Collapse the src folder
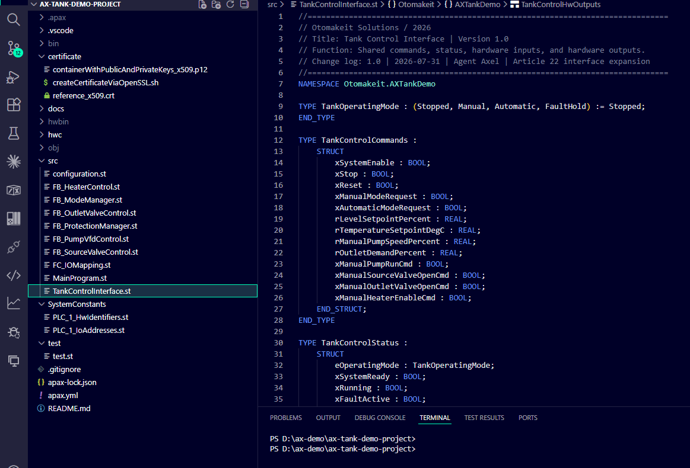This screenshot has height=468, width=690. [142, 161]
